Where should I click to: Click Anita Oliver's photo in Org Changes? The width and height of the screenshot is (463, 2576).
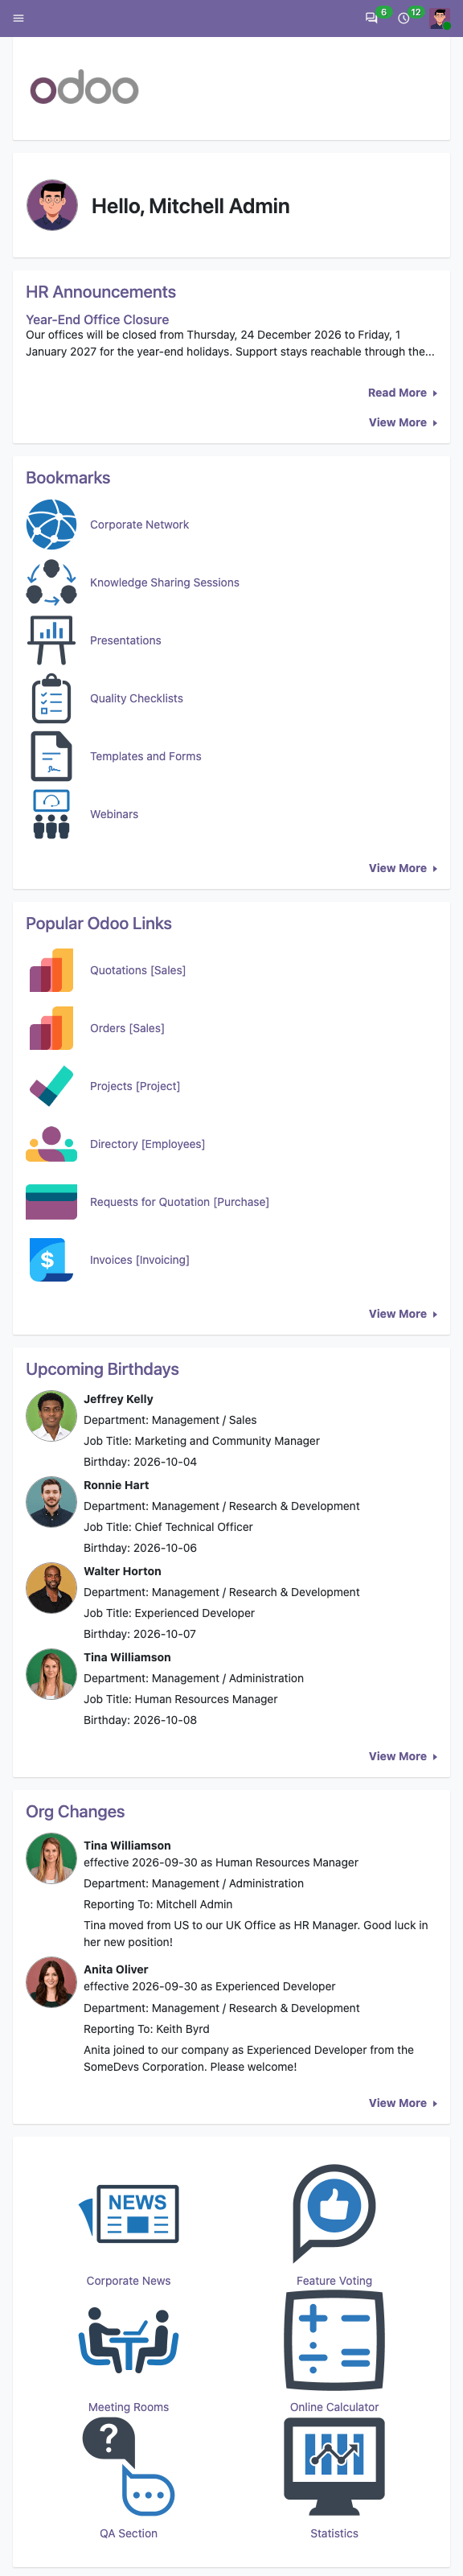click(x=52, y=1983)
